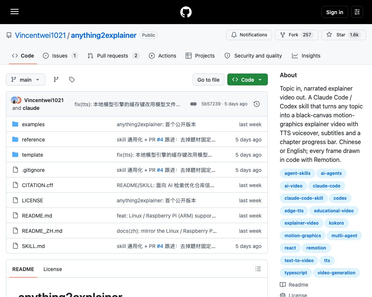
Task: Open the hamburger navigation menu
Action: (15, 12)
